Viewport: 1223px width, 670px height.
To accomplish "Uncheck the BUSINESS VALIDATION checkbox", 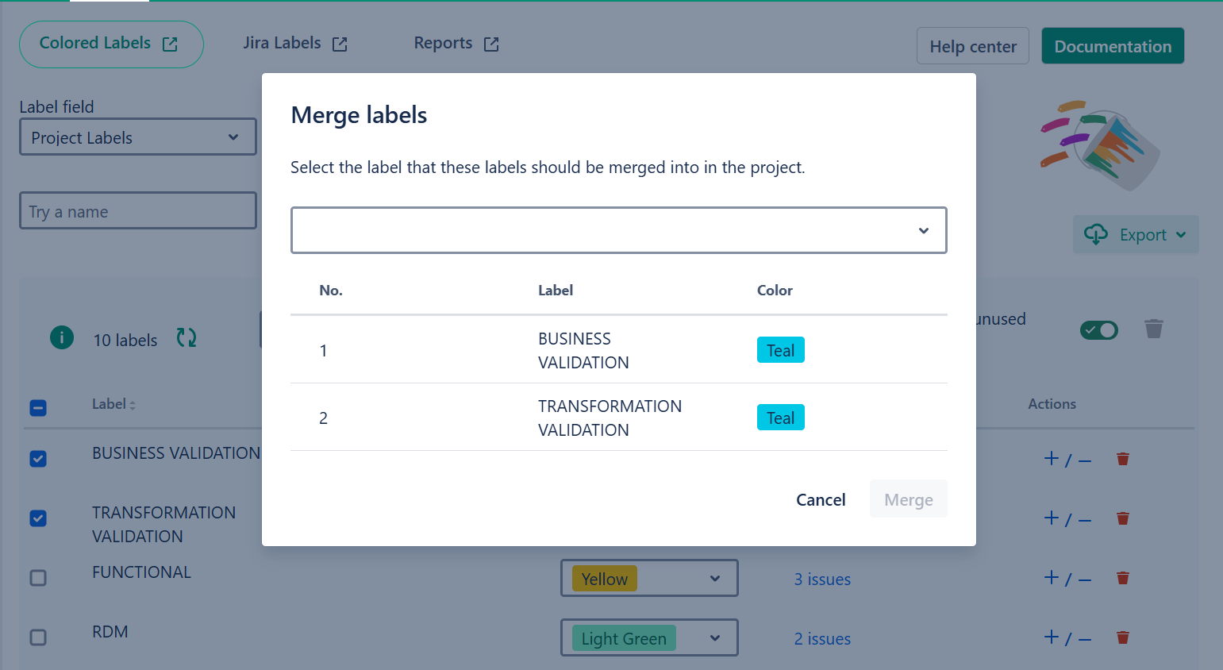I will pos(38,459).
